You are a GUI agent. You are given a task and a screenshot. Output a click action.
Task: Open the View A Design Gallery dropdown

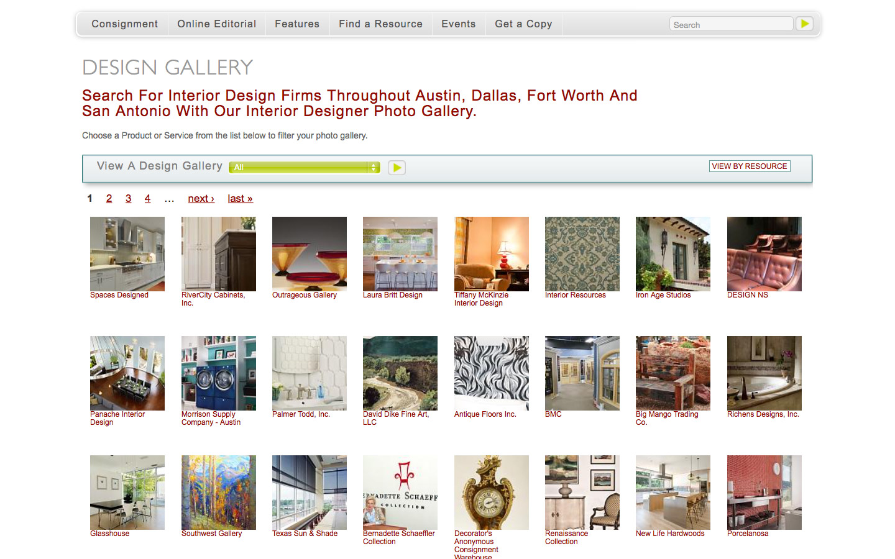305,168
